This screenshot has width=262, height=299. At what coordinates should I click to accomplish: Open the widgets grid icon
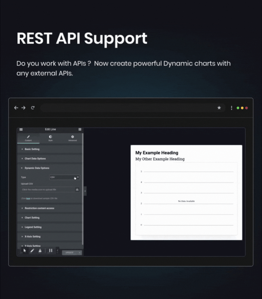click(80, 129)
